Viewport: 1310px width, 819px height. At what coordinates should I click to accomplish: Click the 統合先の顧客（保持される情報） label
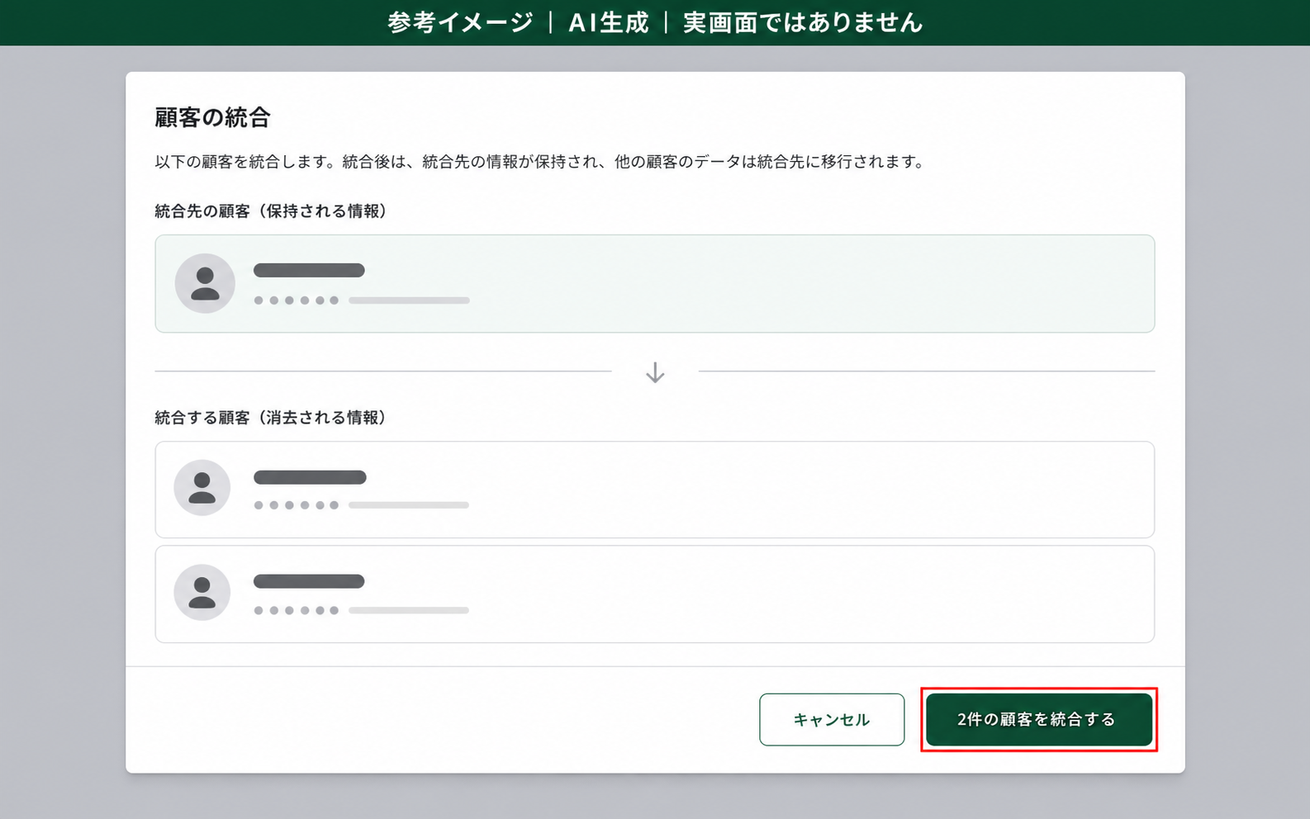[x=272, y=211]
